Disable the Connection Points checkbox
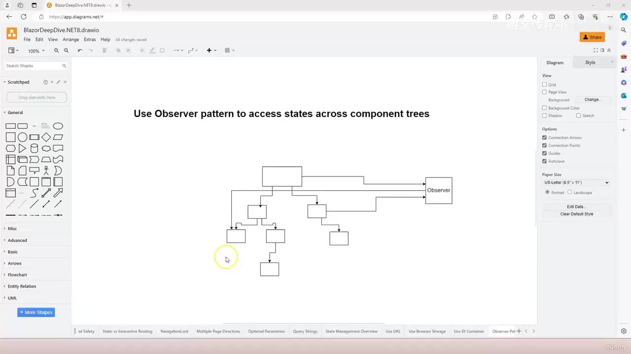This screenshot has height=354, width=631. [545, 146]
